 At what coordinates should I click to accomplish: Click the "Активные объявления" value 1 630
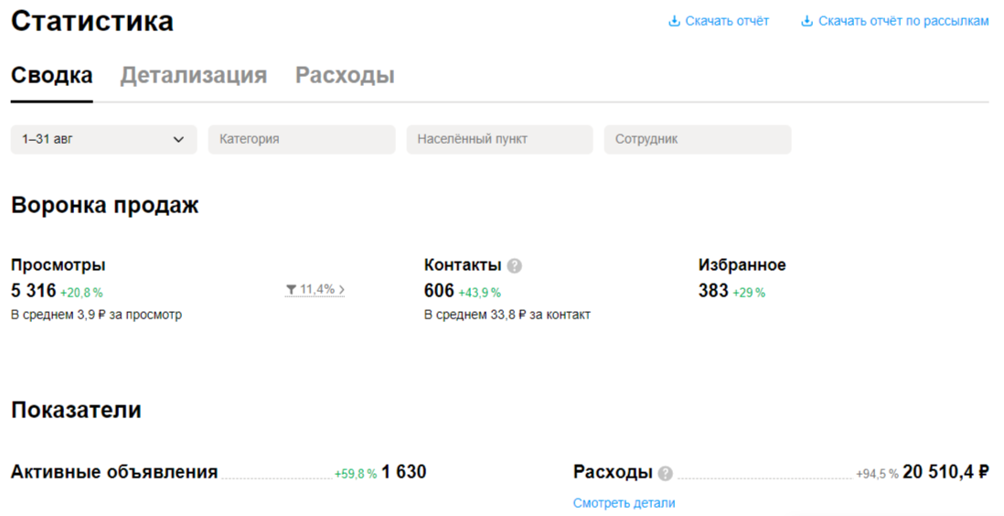click(x=404, y=473)
